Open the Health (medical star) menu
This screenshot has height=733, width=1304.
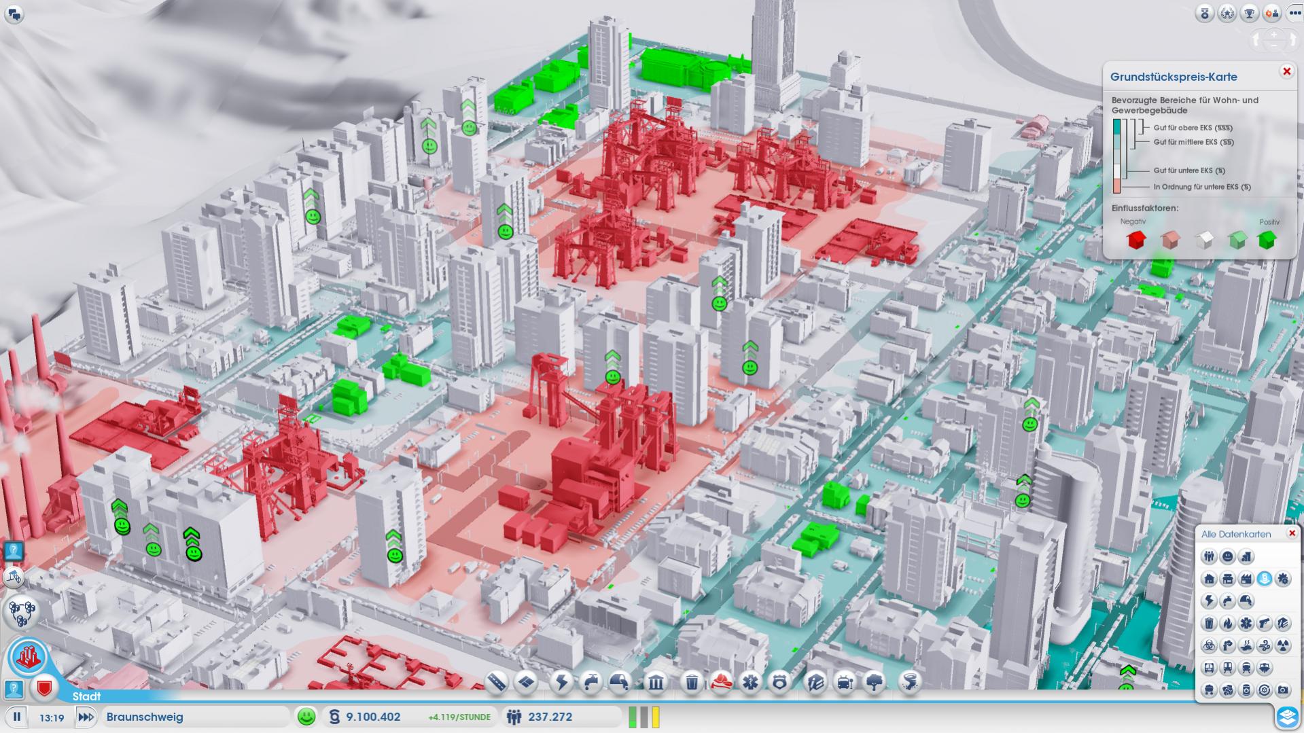click(x=750, y=681)
